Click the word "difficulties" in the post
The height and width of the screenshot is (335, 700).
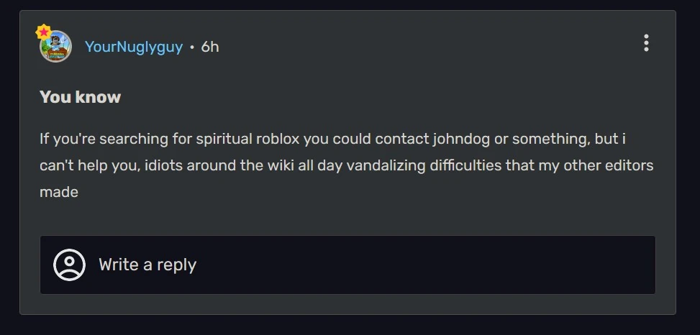(x=471, y=165)
